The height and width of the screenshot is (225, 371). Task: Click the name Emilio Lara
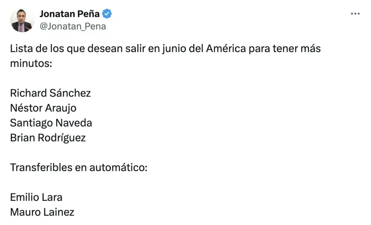pos(36,197)
